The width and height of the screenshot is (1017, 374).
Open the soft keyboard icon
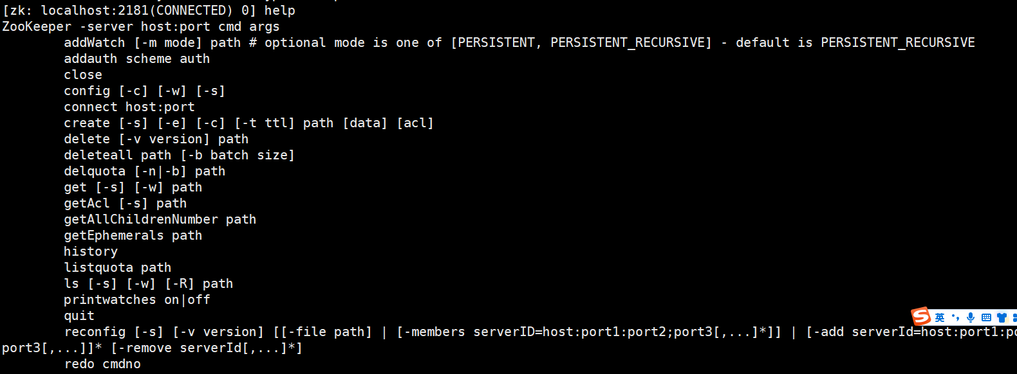986,317
